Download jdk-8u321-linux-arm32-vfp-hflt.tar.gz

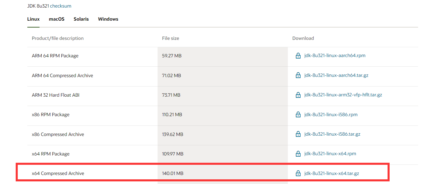343,95
